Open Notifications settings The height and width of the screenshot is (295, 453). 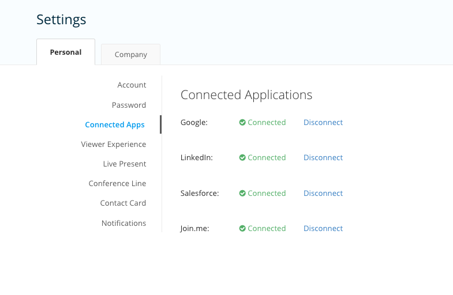(123, 223)
